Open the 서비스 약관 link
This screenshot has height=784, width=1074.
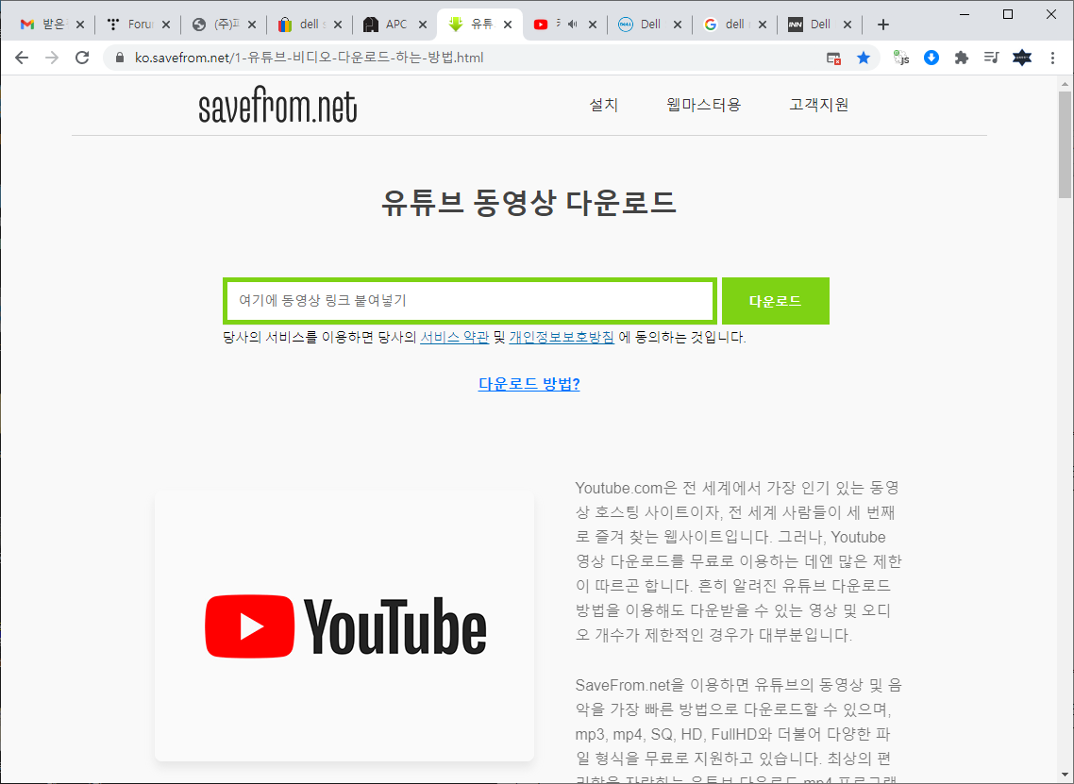pos(454,337)
